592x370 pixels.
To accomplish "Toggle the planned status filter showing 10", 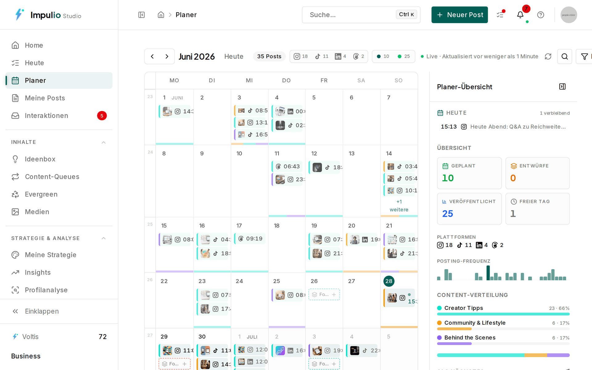I will click(383, 56).
